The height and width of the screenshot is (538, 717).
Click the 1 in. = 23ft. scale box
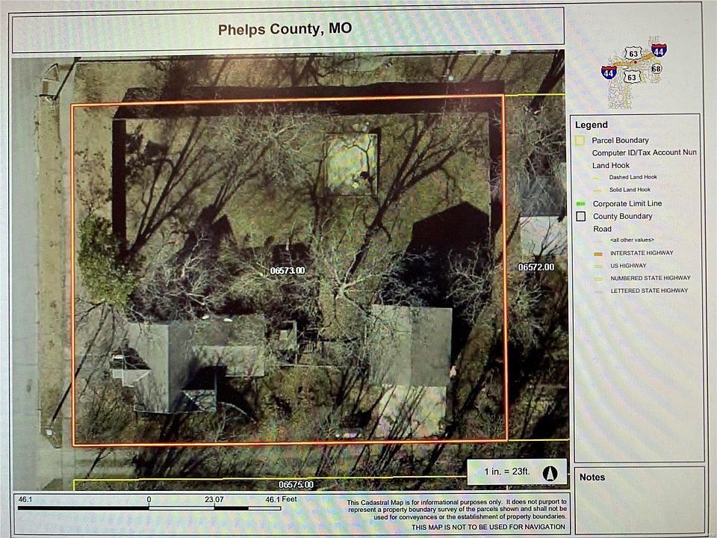click(x=517, y=471)
